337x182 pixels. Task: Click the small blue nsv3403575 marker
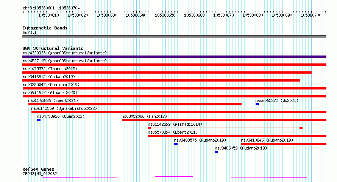[x=176, y=144]
